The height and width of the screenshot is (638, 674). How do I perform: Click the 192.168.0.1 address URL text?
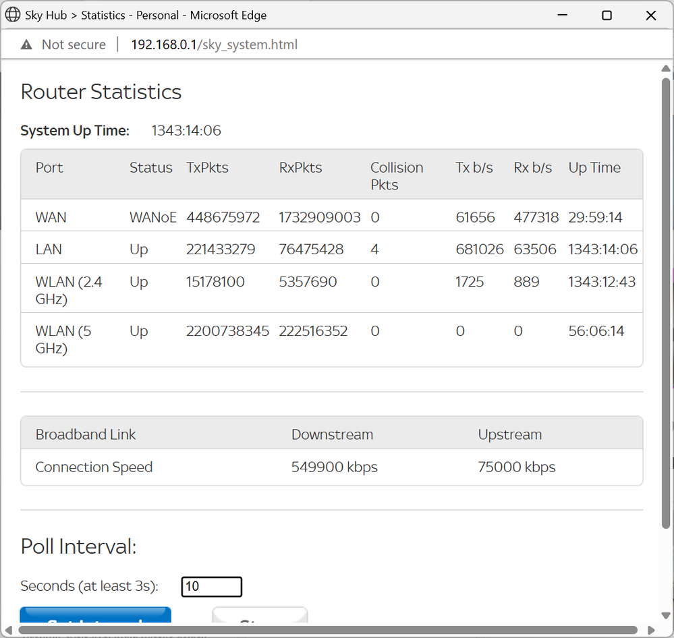pyautogui.click(x=214, y=45)
